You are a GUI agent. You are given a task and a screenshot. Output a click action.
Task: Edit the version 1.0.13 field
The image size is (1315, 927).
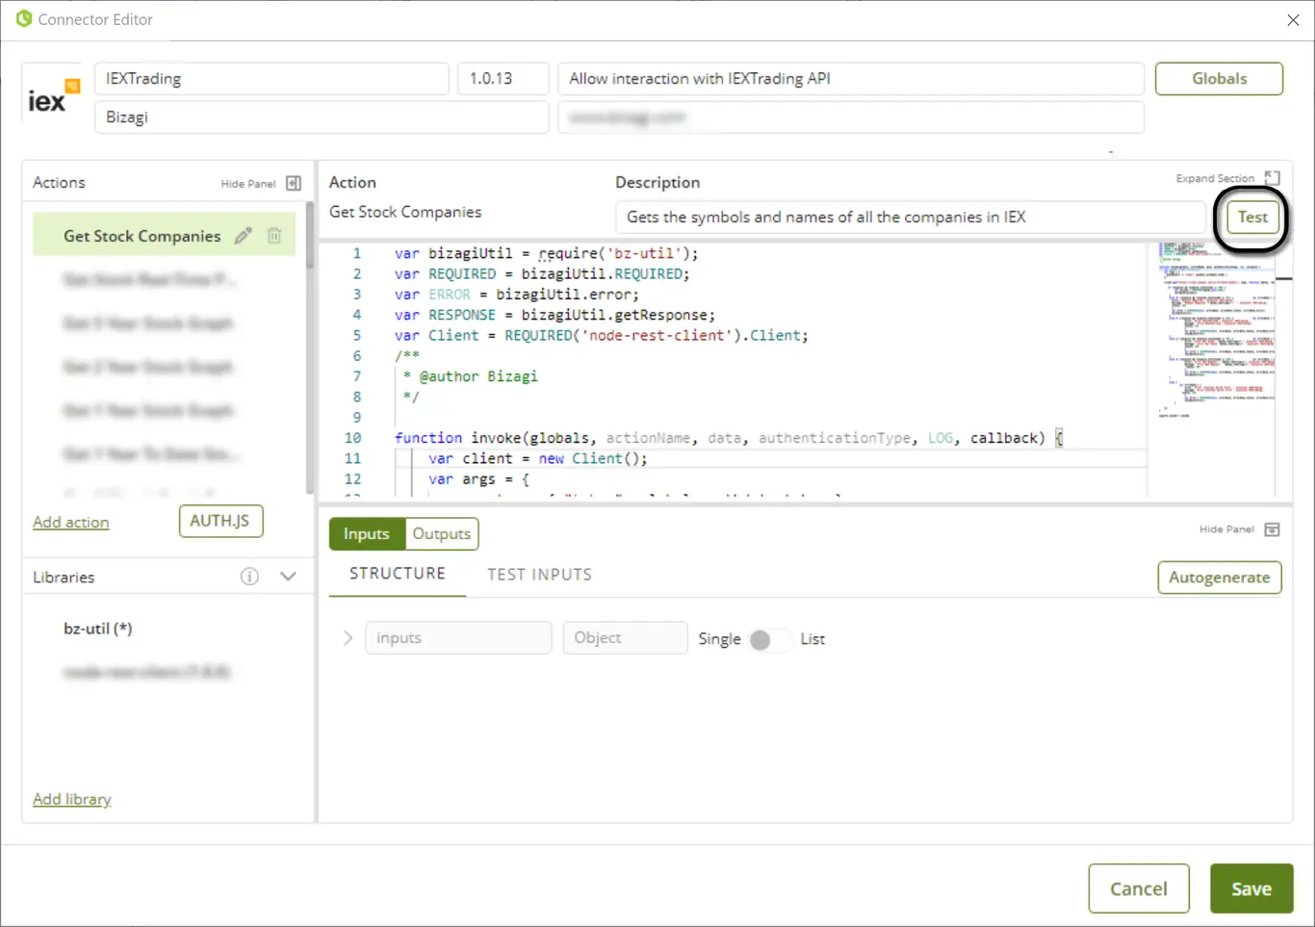[x=503, y=79]
